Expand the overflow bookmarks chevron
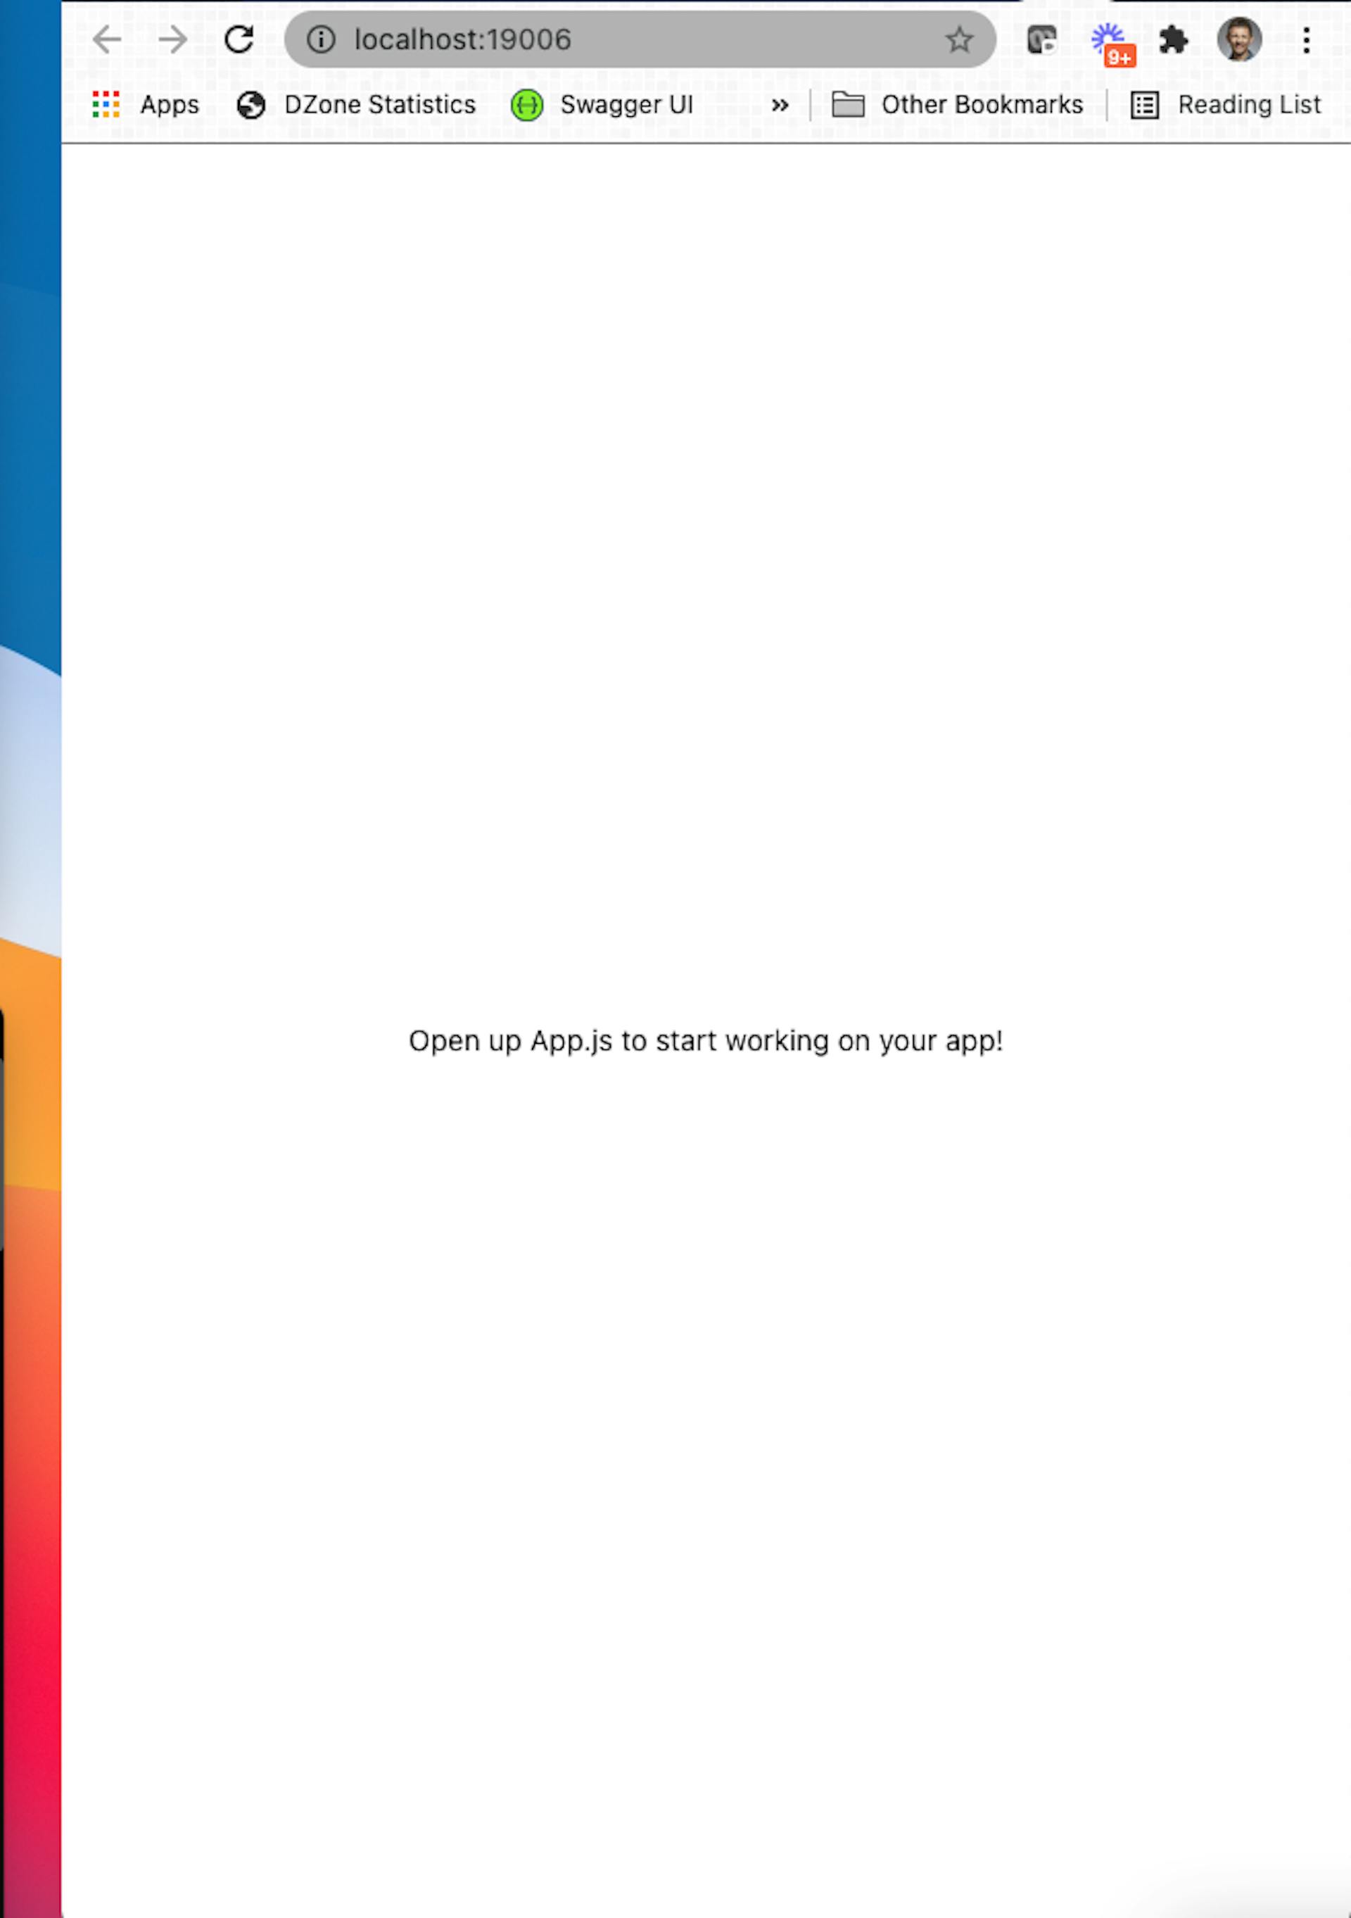 pyautogui.click(x=781, y=103)
